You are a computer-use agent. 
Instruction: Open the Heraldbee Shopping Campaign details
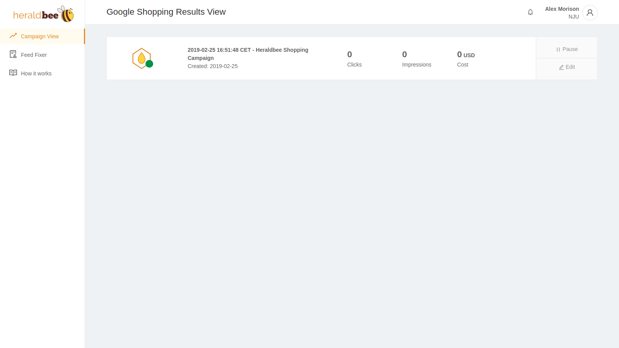[248, 54]
